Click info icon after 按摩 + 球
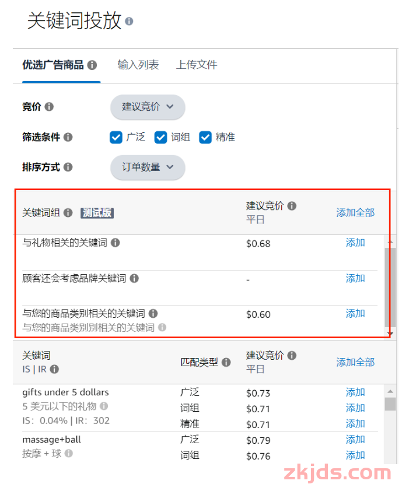Screen dimensions: 402x491 [x=69, y=454]
